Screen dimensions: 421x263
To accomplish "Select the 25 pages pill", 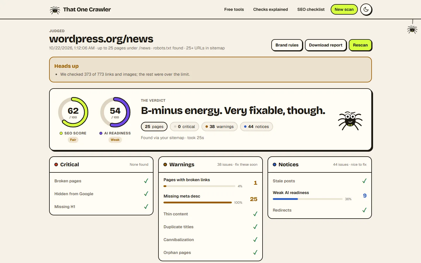I will tap(154, 127).
